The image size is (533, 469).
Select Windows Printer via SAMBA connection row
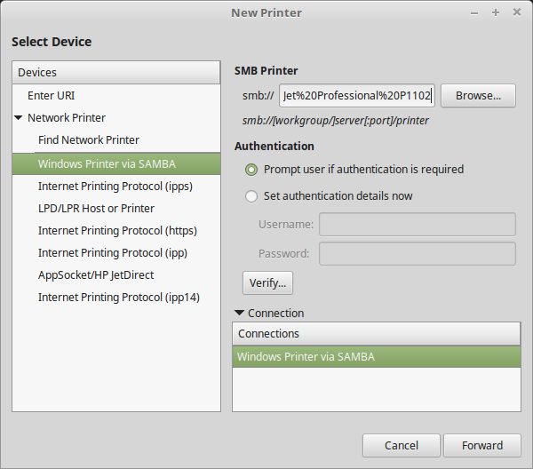click(376, 357)
